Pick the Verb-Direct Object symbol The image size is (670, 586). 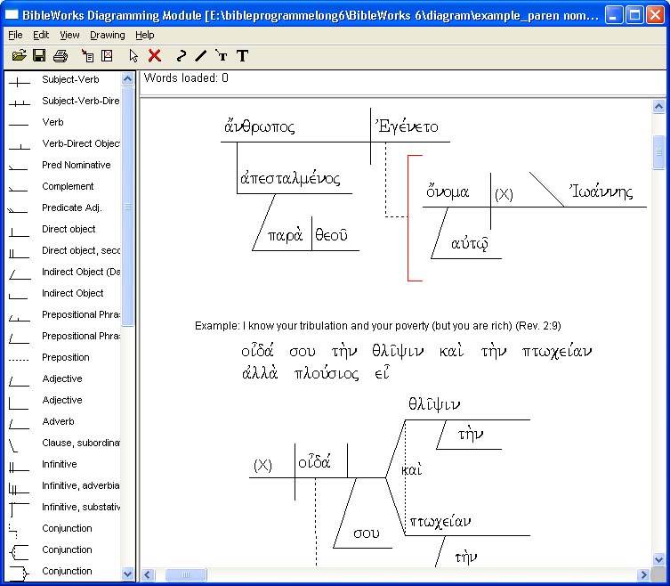20,147
